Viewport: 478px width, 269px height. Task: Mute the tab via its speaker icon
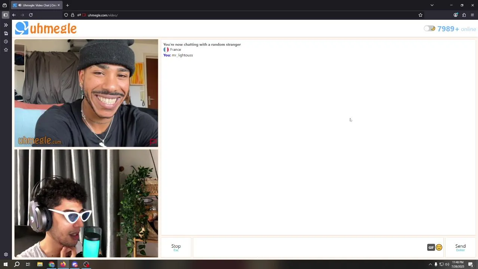coord(19,5)
